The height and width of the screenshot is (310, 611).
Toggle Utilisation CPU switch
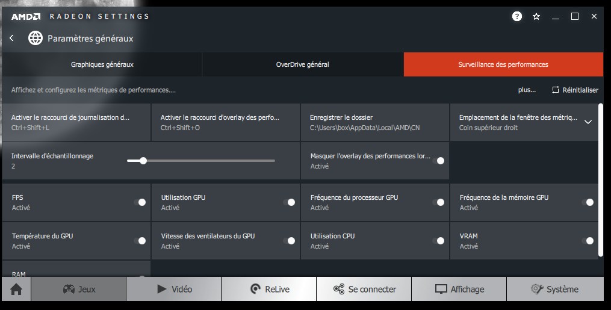pos(438,241)
